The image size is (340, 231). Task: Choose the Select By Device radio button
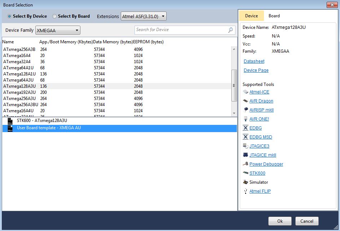(9, 16)
